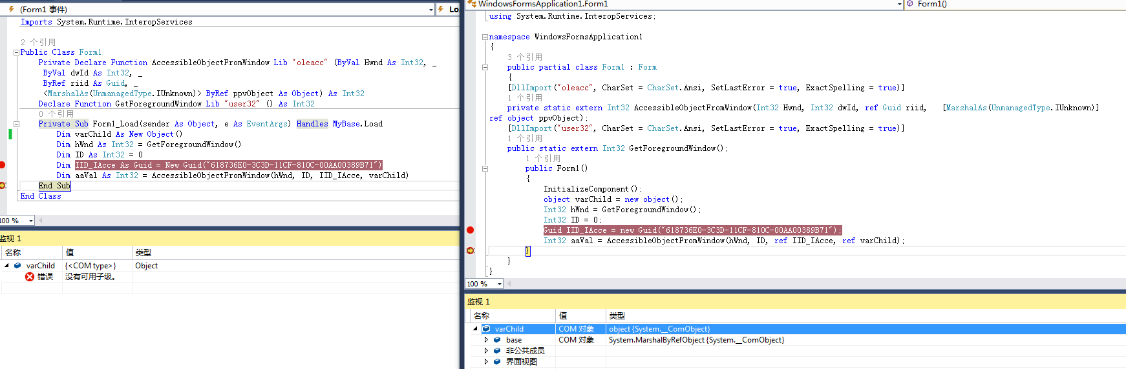
Task: Click the varChild object icon in right watch
Action: coord(486,329)
